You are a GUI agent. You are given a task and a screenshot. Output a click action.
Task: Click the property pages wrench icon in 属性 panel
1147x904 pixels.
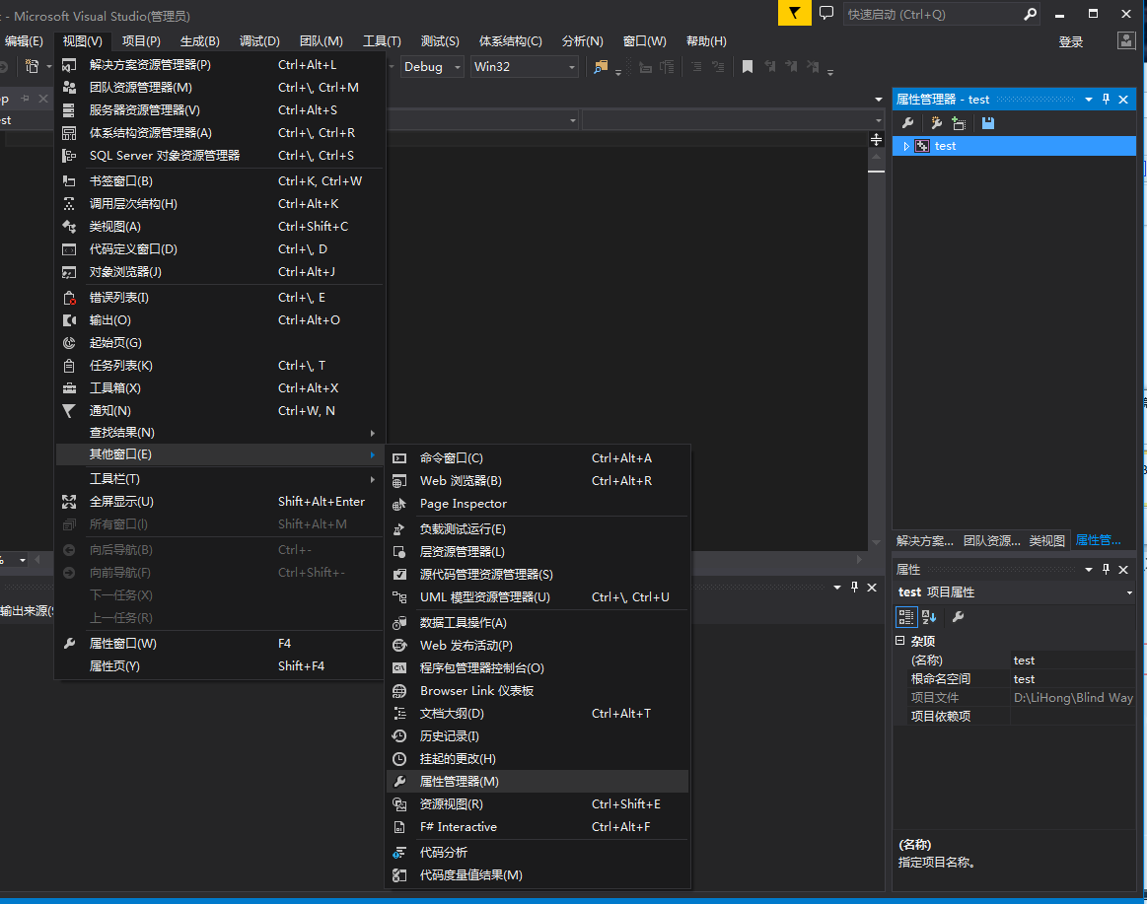[958, 616]
